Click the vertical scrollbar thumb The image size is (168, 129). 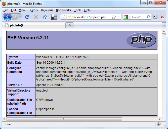tap(164, 34)
